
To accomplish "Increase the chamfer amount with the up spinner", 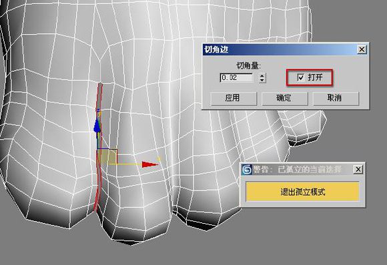I will (262, 76).
